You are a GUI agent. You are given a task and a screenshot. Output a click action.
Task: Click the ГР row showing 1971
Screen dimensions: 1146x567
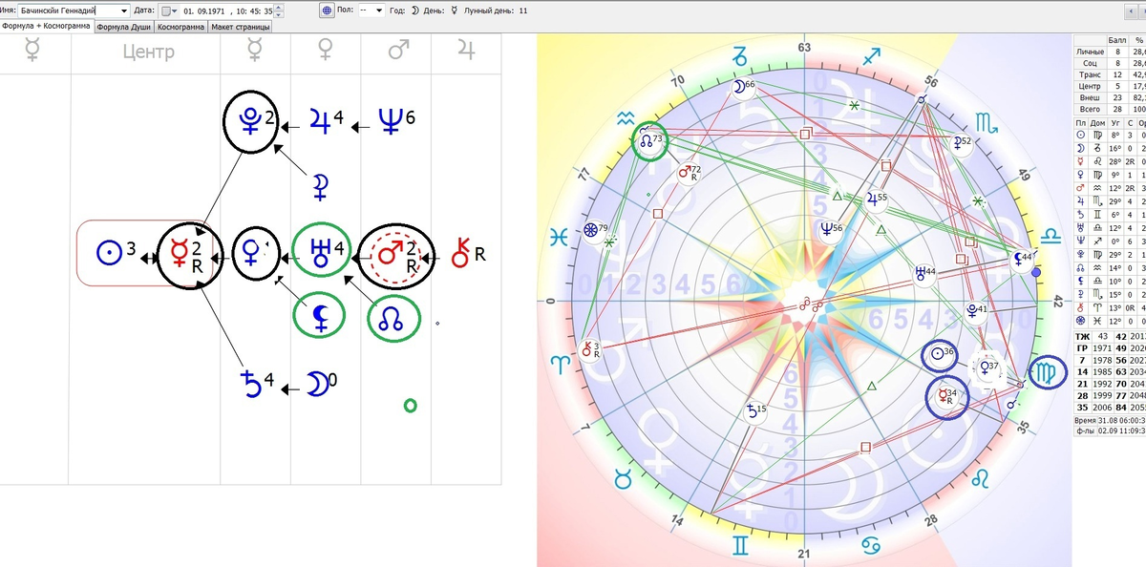[x=1110, y=347]
